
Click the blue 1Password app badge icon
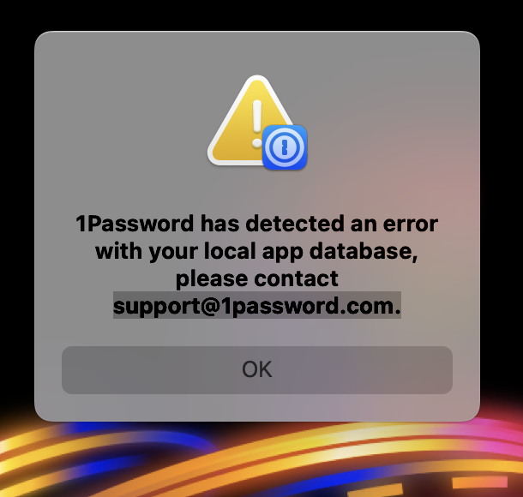click(285, 147)
